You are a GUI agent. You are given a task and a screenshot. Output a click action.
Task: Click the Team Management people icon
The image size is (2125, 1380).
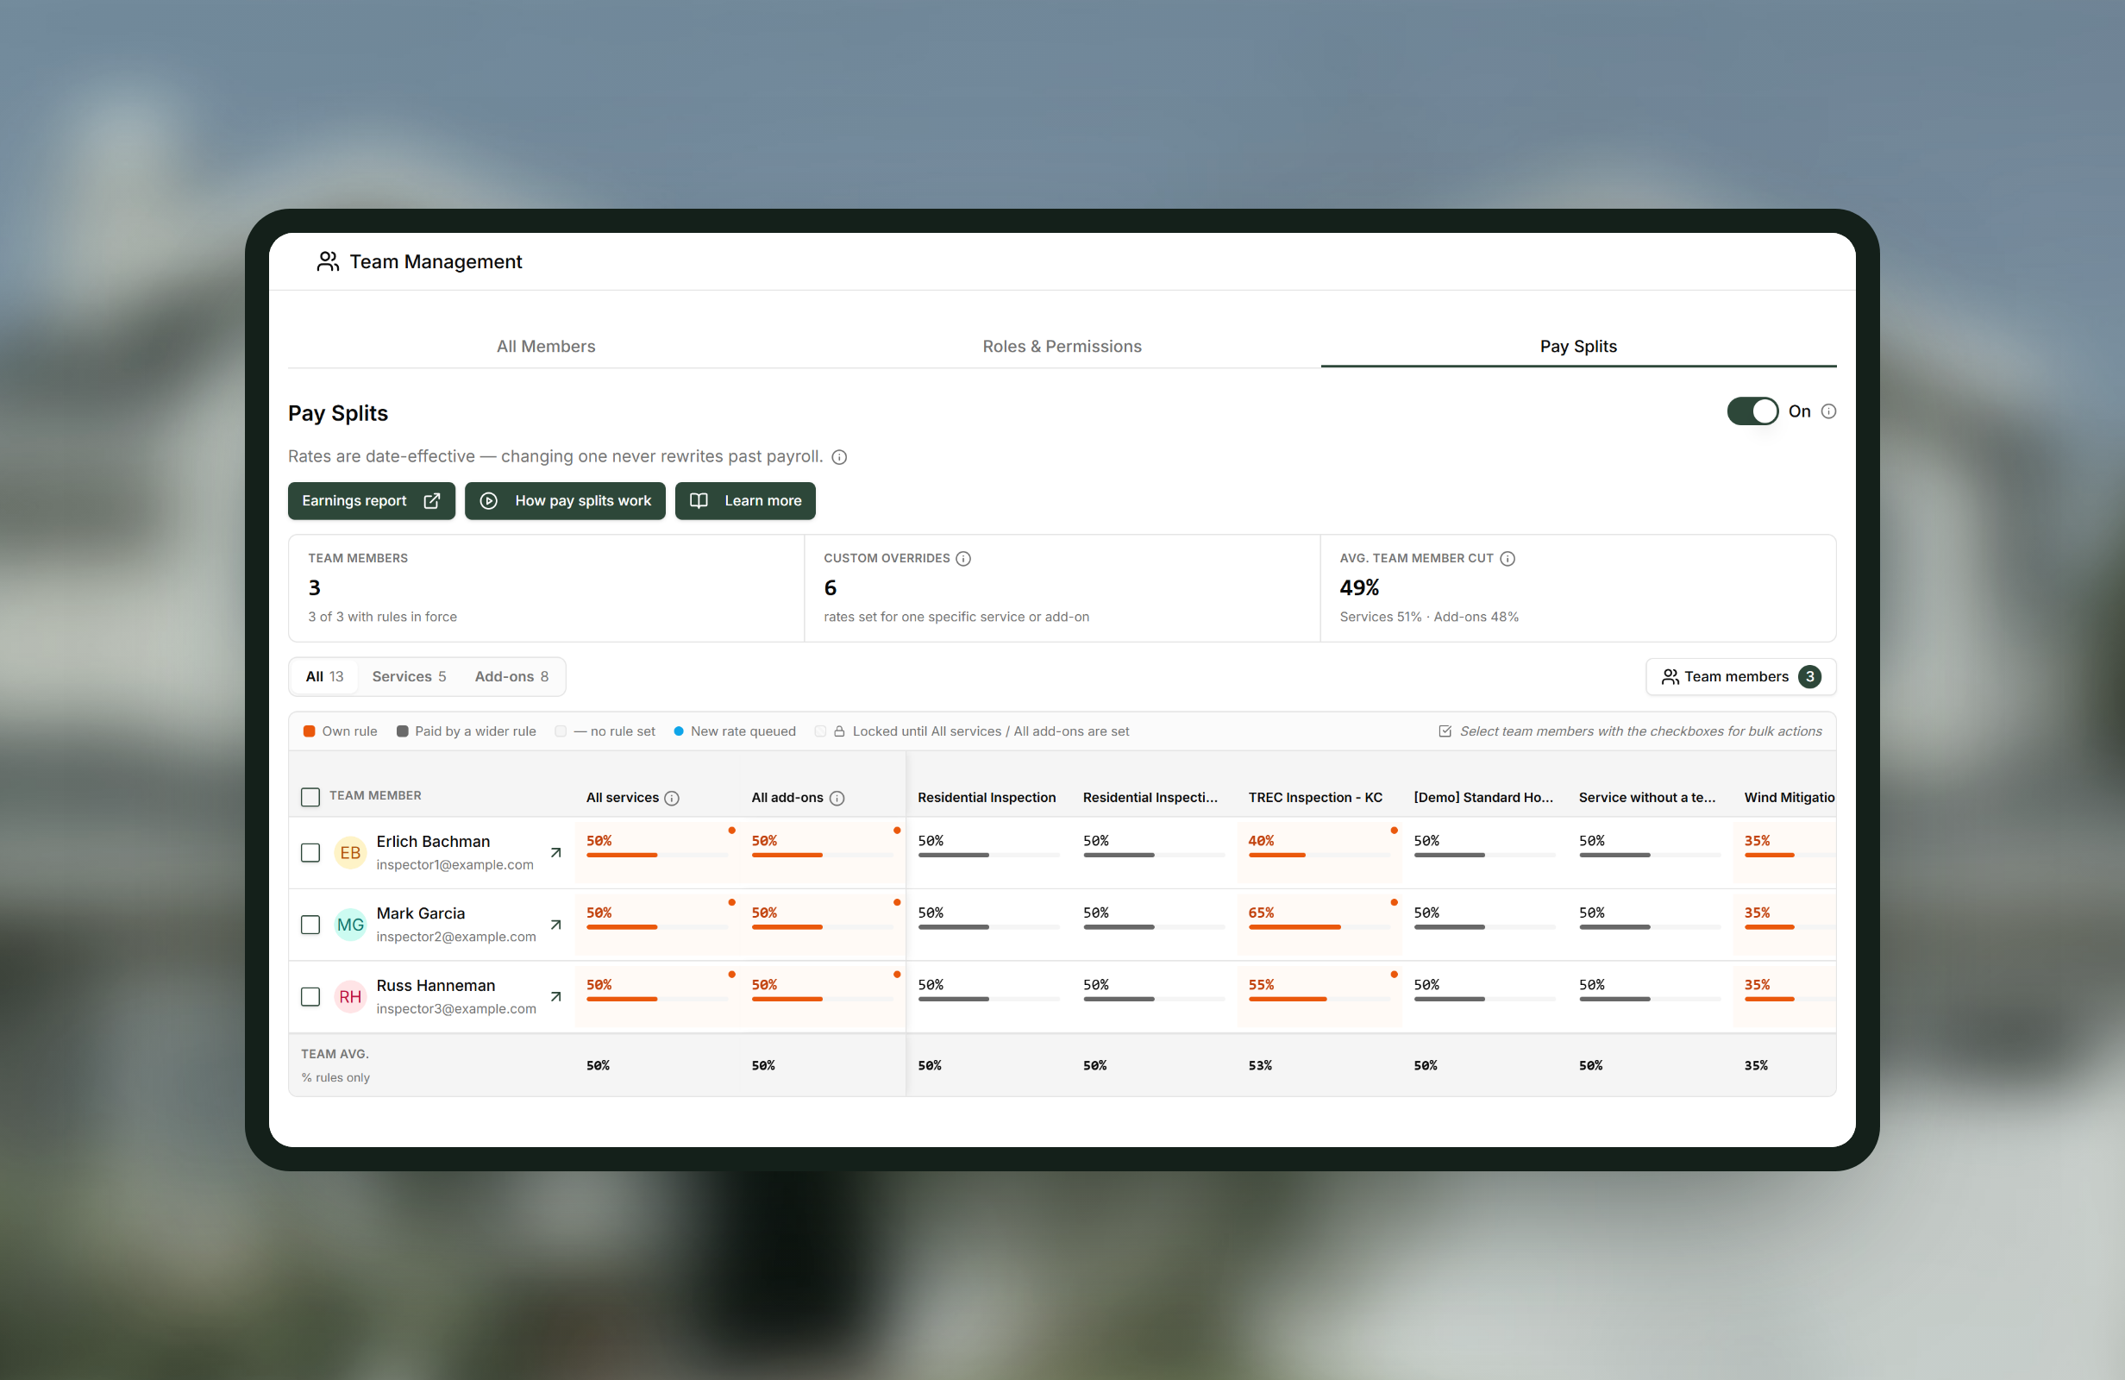point(328,260)
